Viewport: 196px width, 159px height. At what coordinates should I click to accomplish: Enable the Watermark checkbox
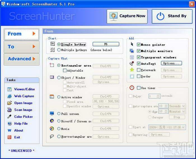[x=139, y=70]
